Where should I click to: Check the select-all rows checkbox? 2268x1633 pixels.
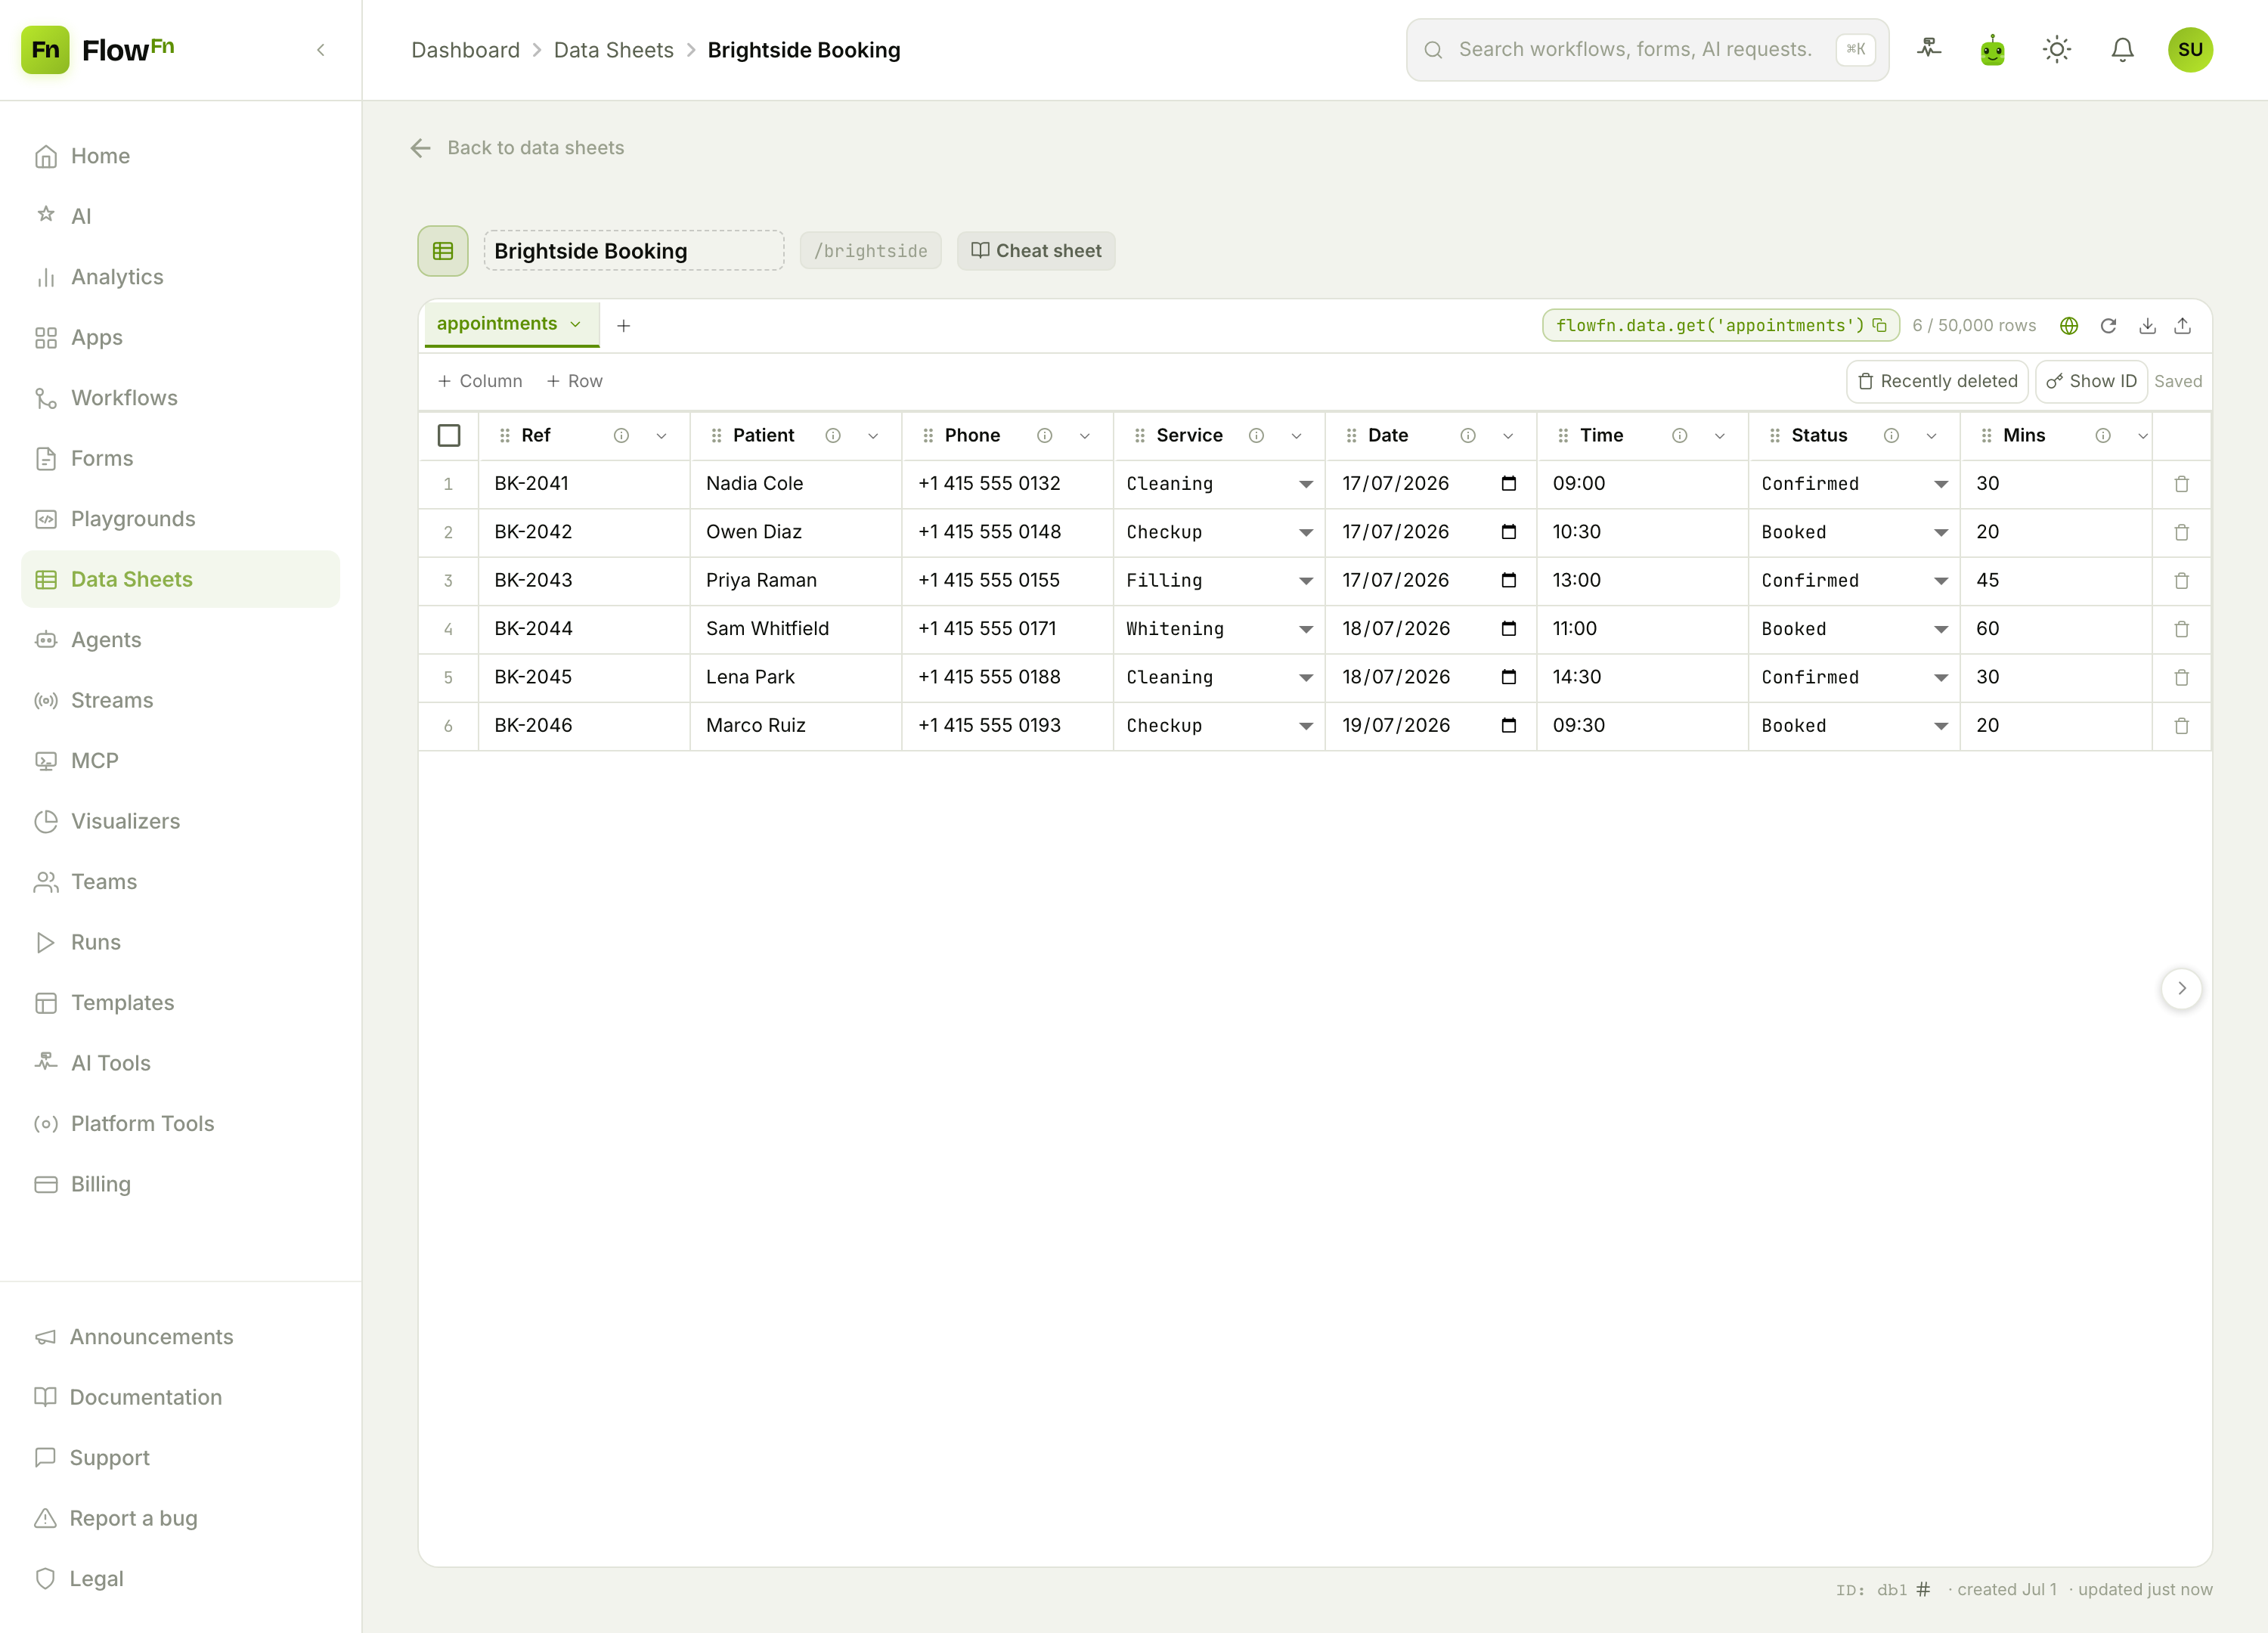(449, 436)
